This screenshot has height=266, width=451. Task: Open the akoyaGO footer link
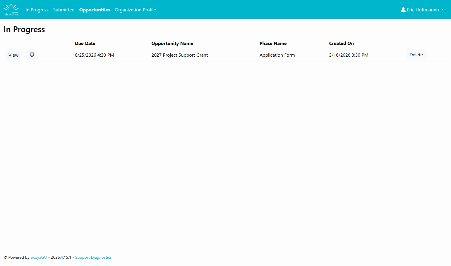click(39, 257)
